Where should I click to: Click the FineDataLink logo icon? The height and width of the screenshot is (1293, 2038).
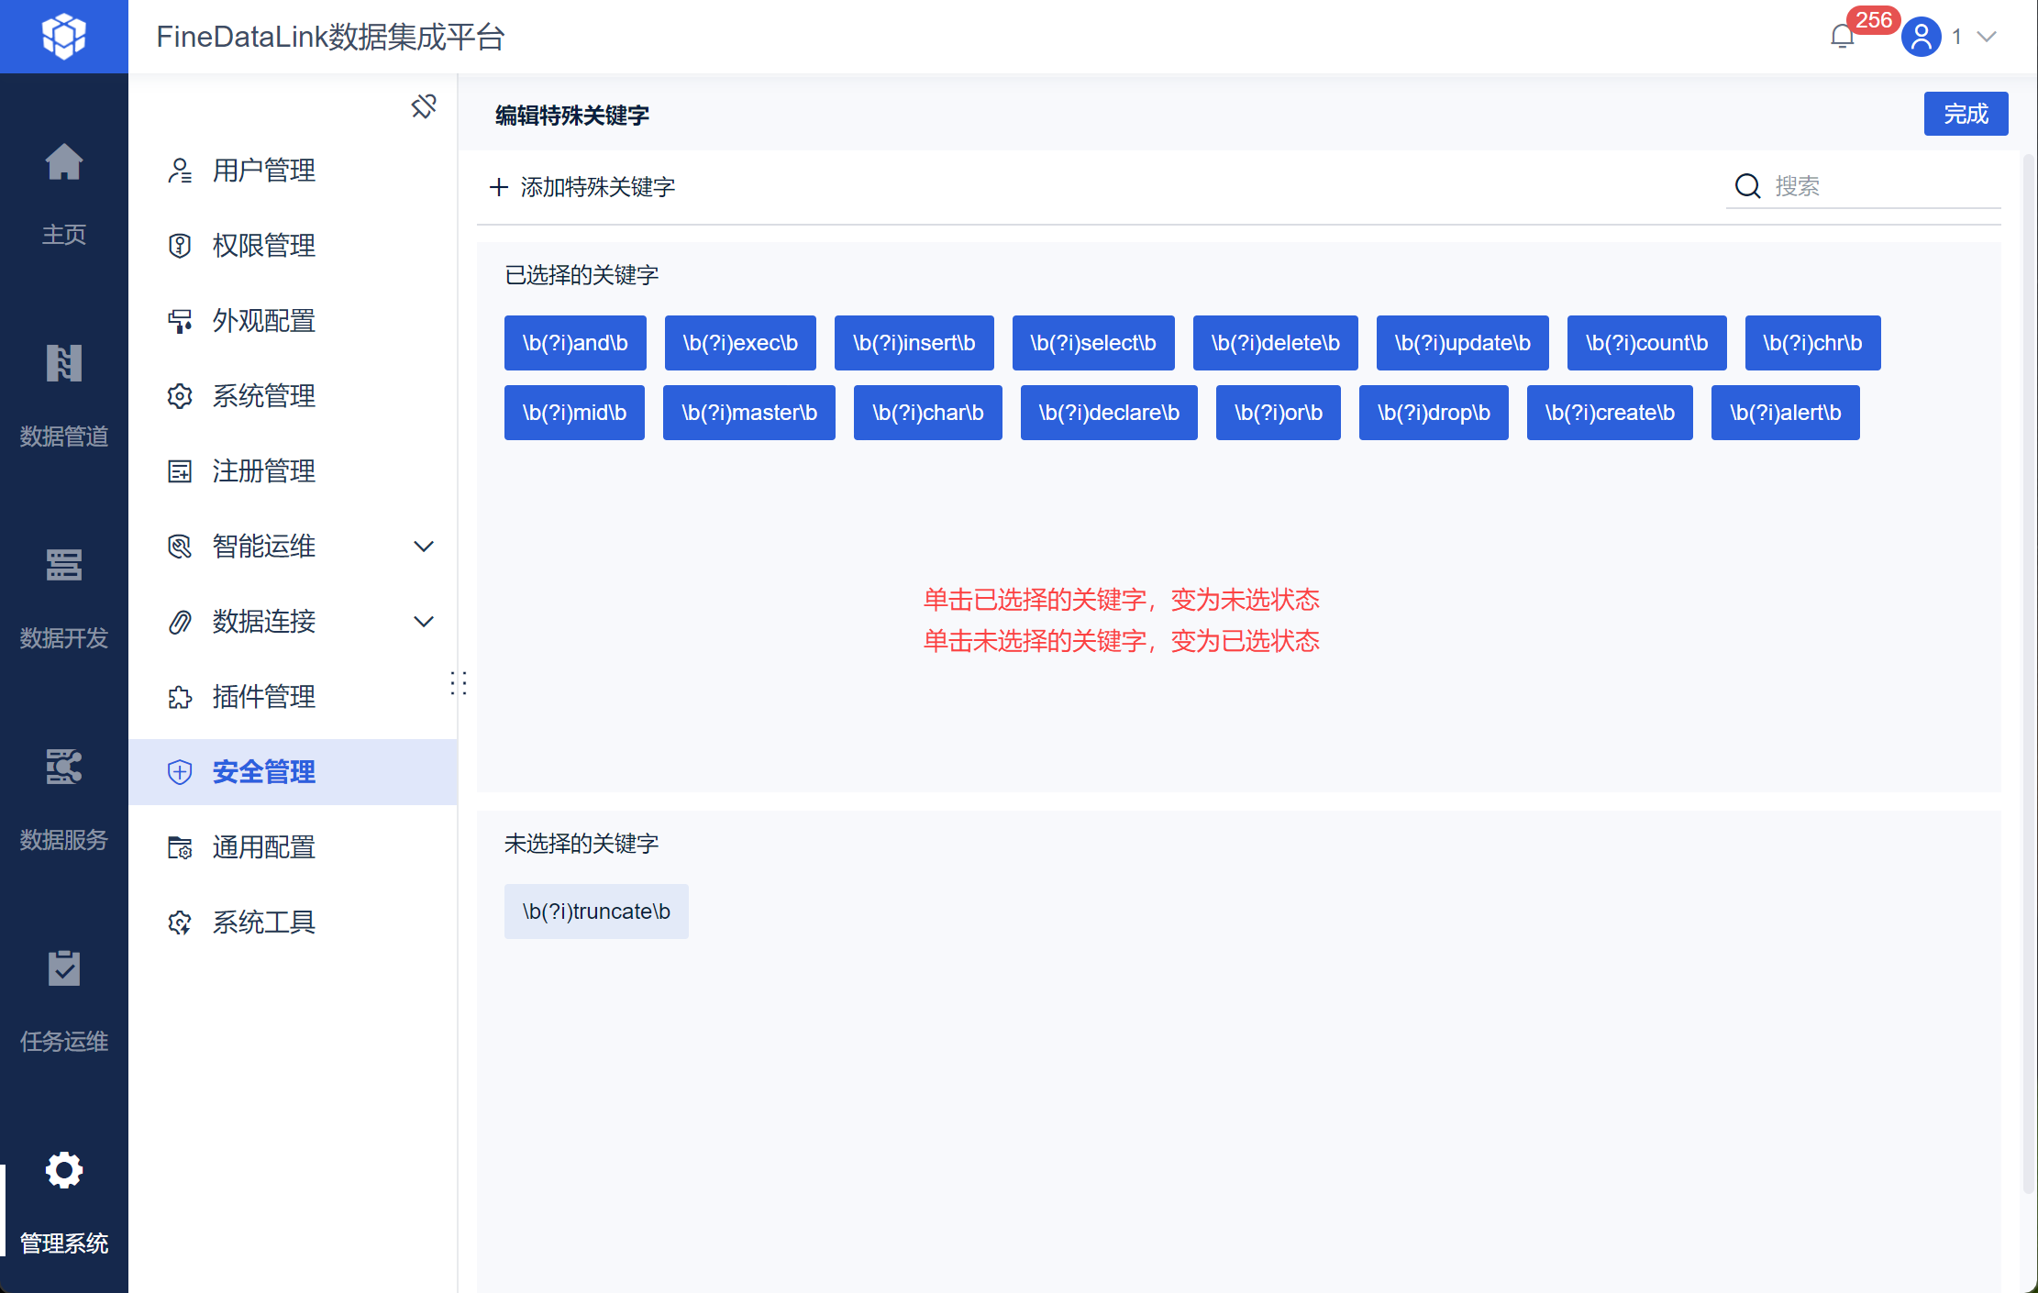(x=63, y=36)
